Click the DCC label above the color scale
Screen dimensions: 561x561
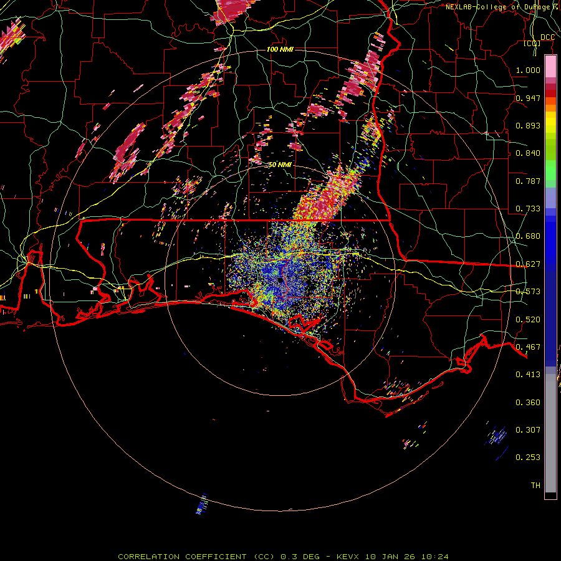coord(547,37)
